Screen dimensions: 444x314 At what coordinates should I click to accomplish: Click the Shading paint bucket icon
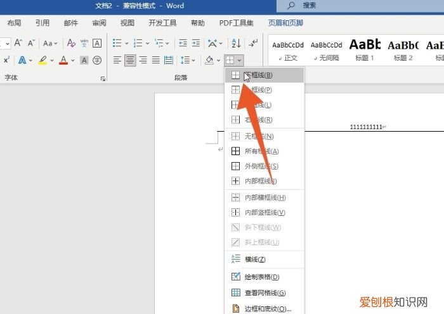209,60
